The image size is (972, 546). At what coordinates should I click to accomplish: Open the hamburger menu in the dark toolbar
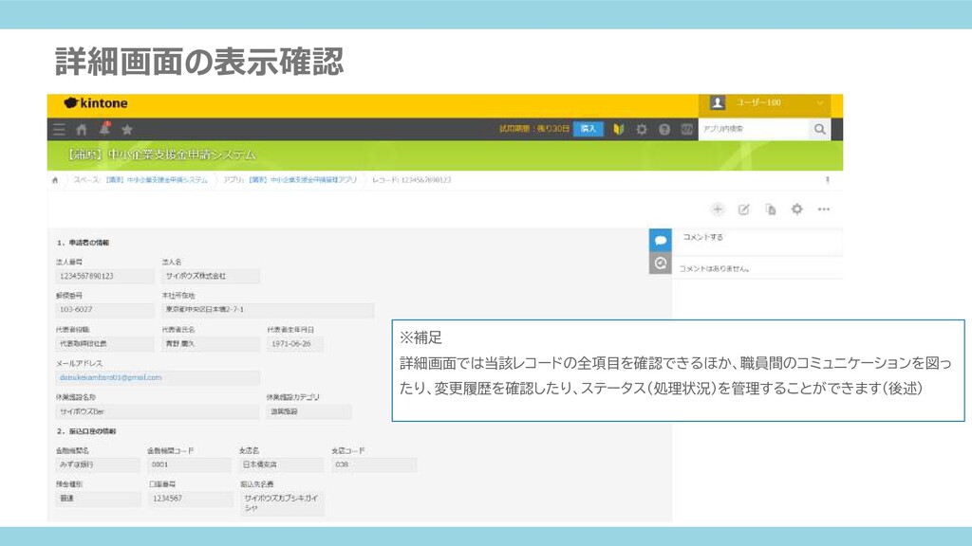pyautogui.click(x=59, y=129)
